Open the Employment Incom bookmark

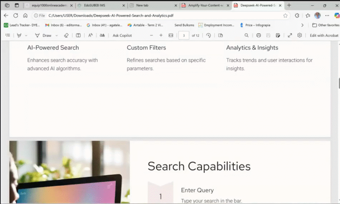[216, 25]
